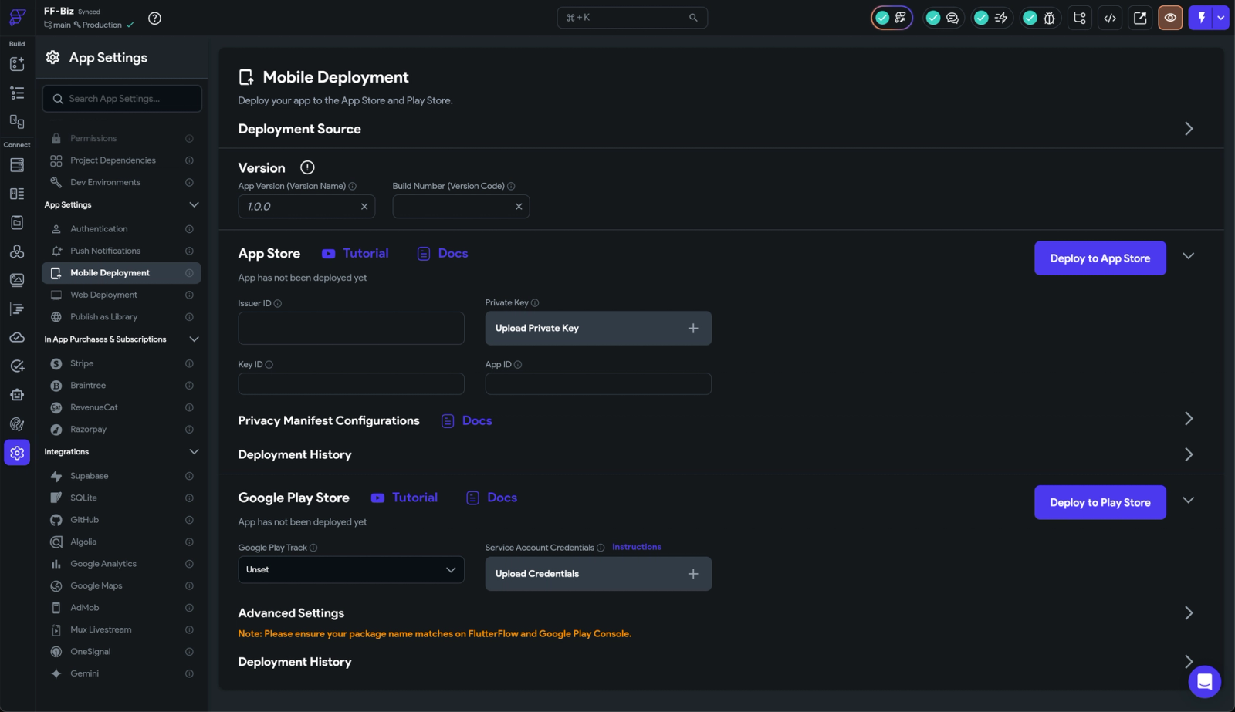Collapse the App Settings group chevron
1235x712 pixels.
(x=194, y=204)
